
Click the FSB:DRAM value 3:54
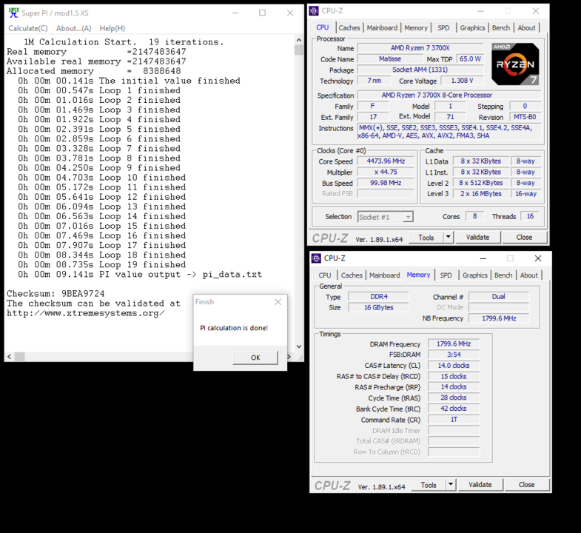(x=454, y=355)
